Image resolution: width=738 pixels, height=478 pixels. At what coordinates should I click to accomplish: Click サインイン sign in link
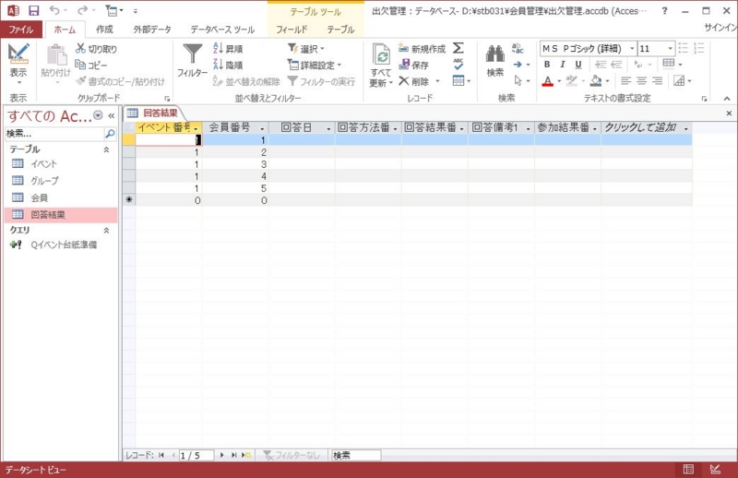click(x=720, y=28)
